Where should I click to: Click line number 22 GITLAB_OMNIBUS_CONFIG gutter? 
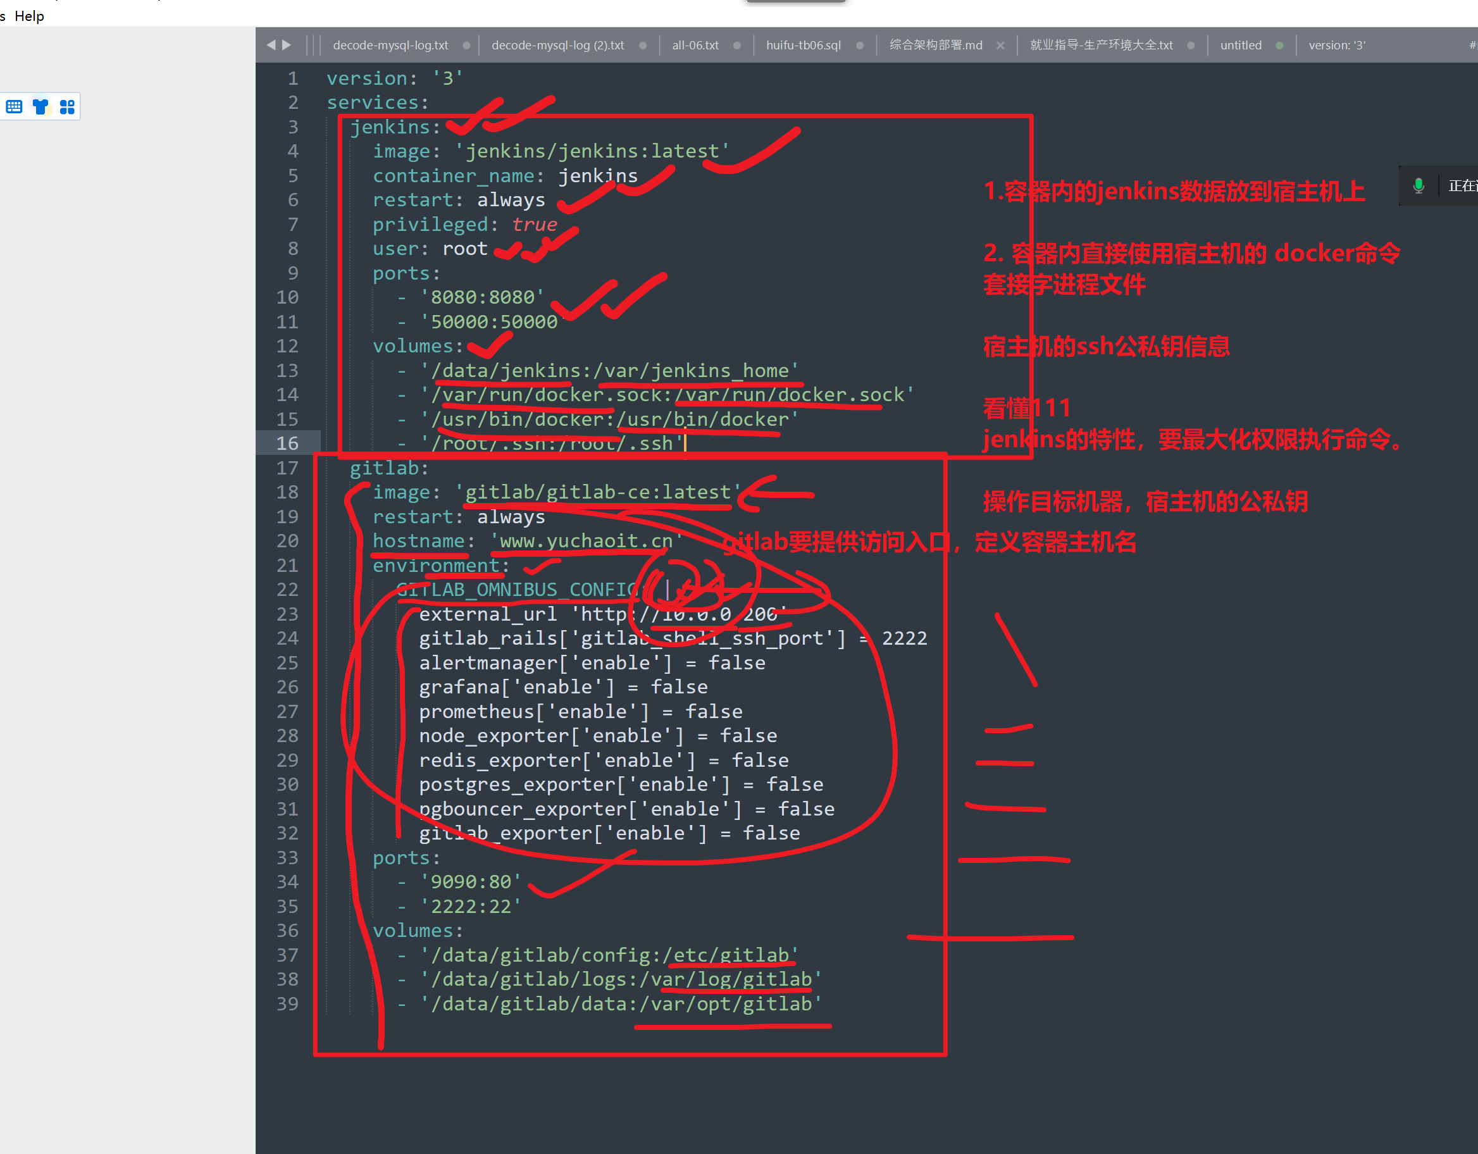(287, 590)
